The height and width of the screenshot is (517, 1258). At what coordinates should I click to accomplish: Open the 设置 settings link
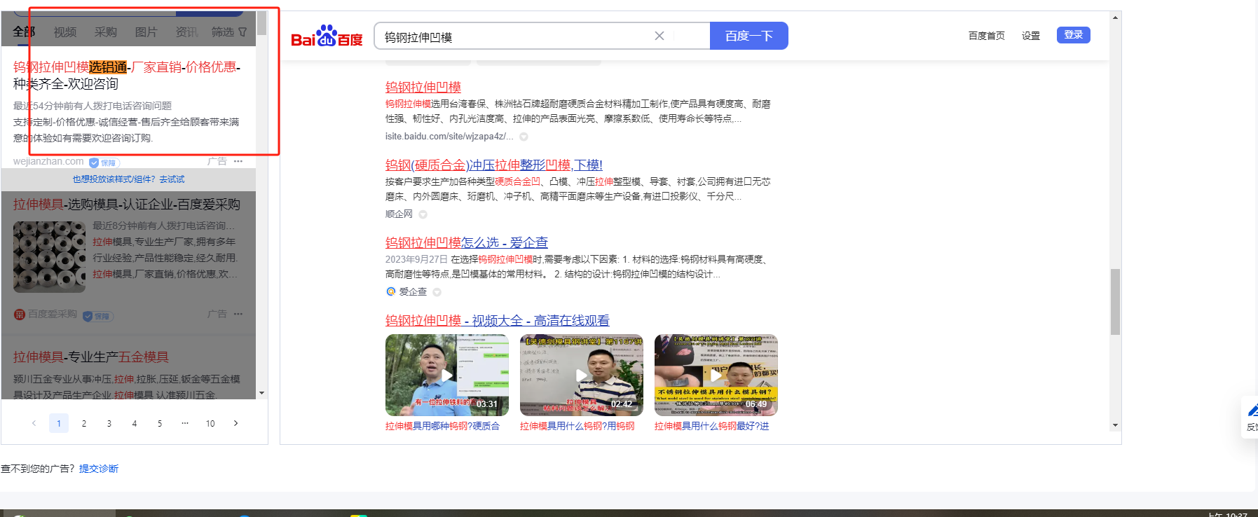[1031, 36]
